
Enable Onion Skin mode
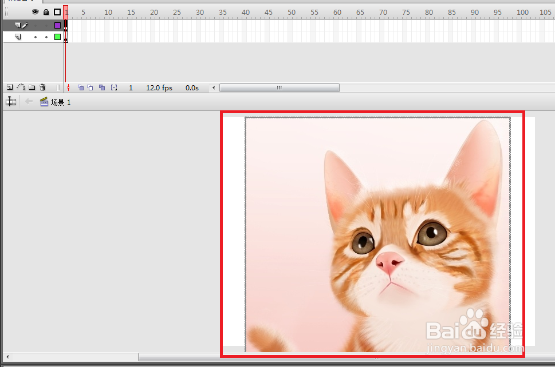(x=81, y=87)
